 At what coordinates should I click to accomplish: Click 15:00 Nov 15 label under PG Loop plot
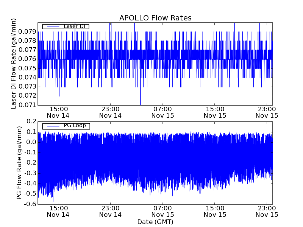[x=215, y=211]
